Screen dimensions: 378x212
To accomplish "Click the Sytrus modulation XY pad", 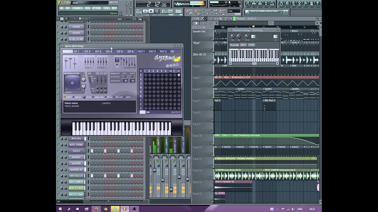I will click(72, 83).
